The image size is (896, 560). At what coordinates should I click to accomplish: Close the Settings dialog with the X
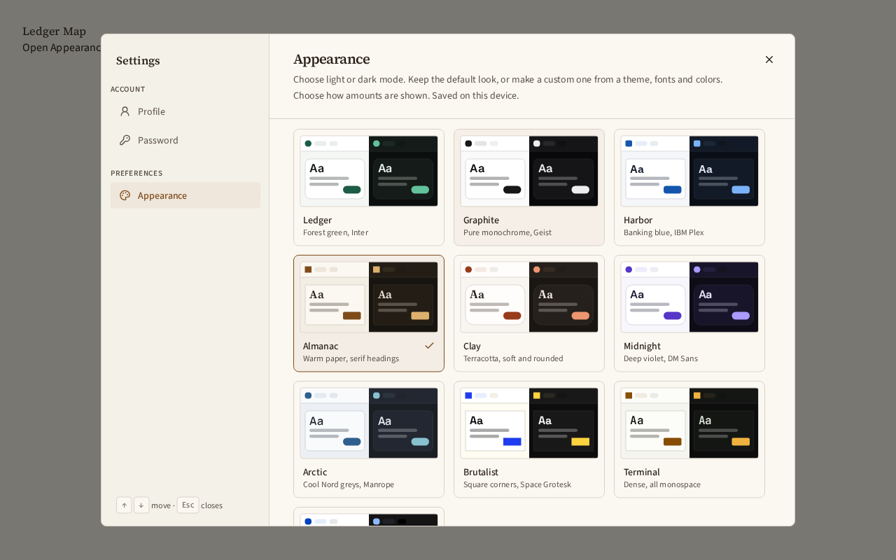tap(769, 59)
